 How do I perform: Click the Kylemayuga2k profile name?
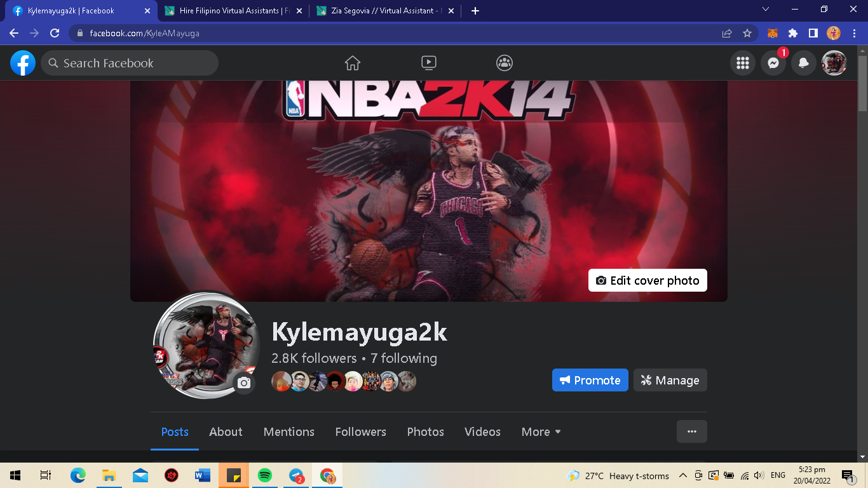point(360,332)
